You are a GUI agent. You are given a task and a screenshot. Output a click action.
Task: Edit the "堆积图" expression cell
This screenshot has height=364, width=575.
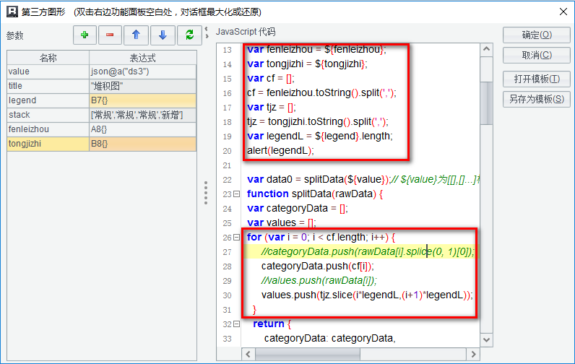pos(142,86)
